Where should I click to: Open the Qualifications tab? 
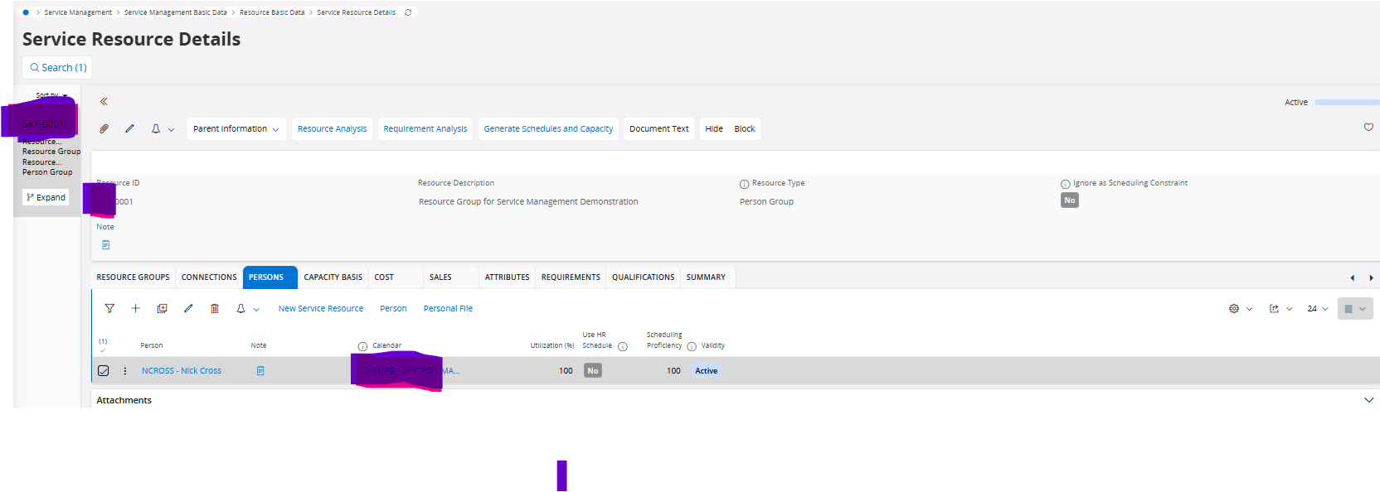pyautogui.click(x=643, y=277)
